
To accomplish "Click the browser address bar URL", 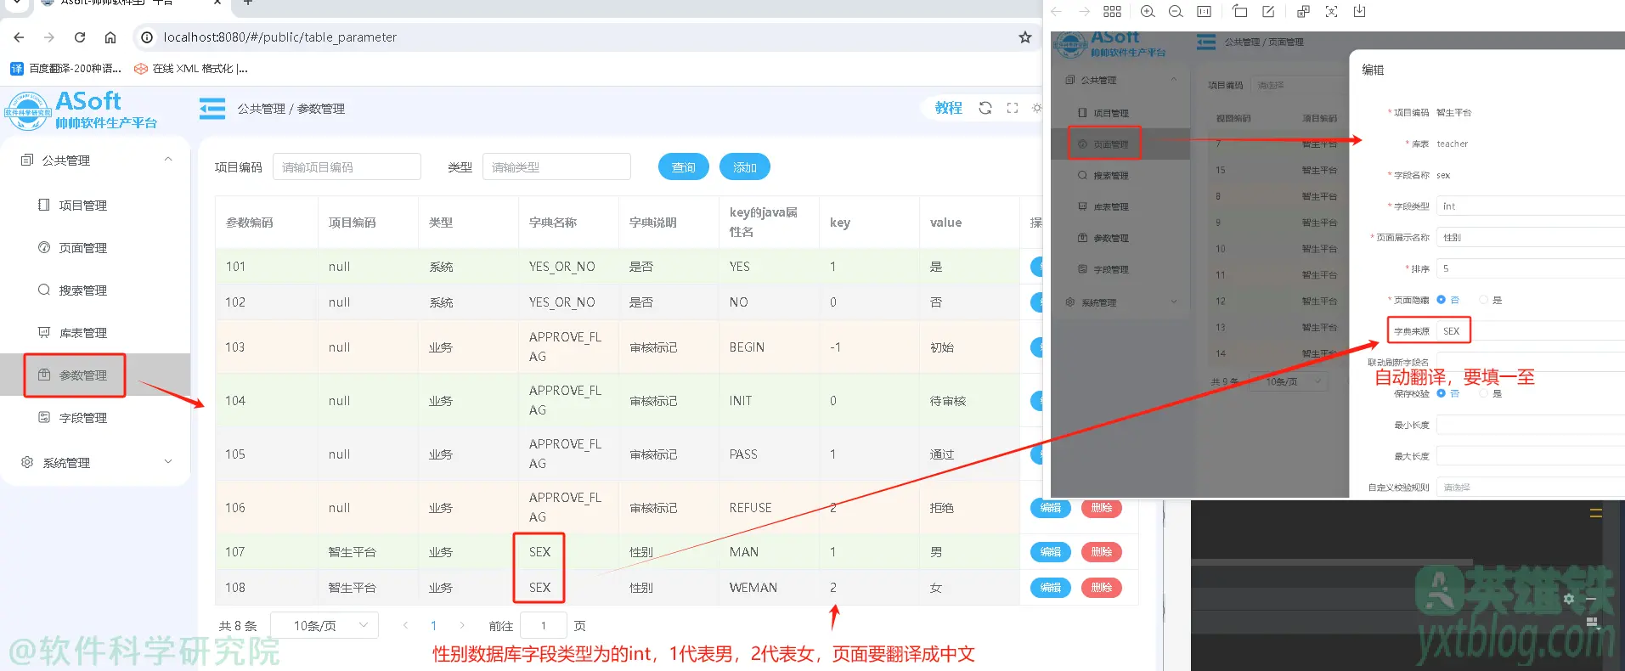I will tap(280, 37).
